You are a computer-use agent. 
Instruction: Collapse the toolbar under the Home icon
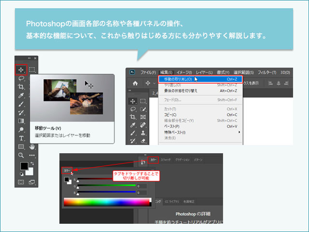(130, 90)
